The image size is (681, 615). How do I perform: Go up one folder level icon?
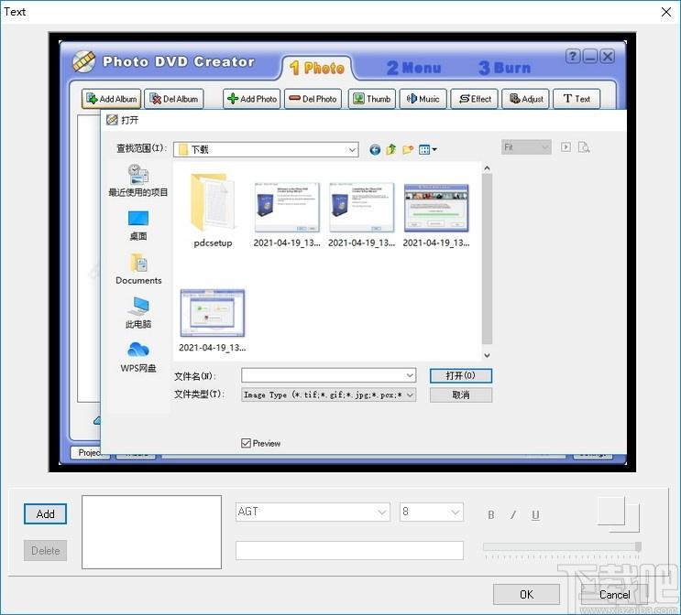(391, 149)
